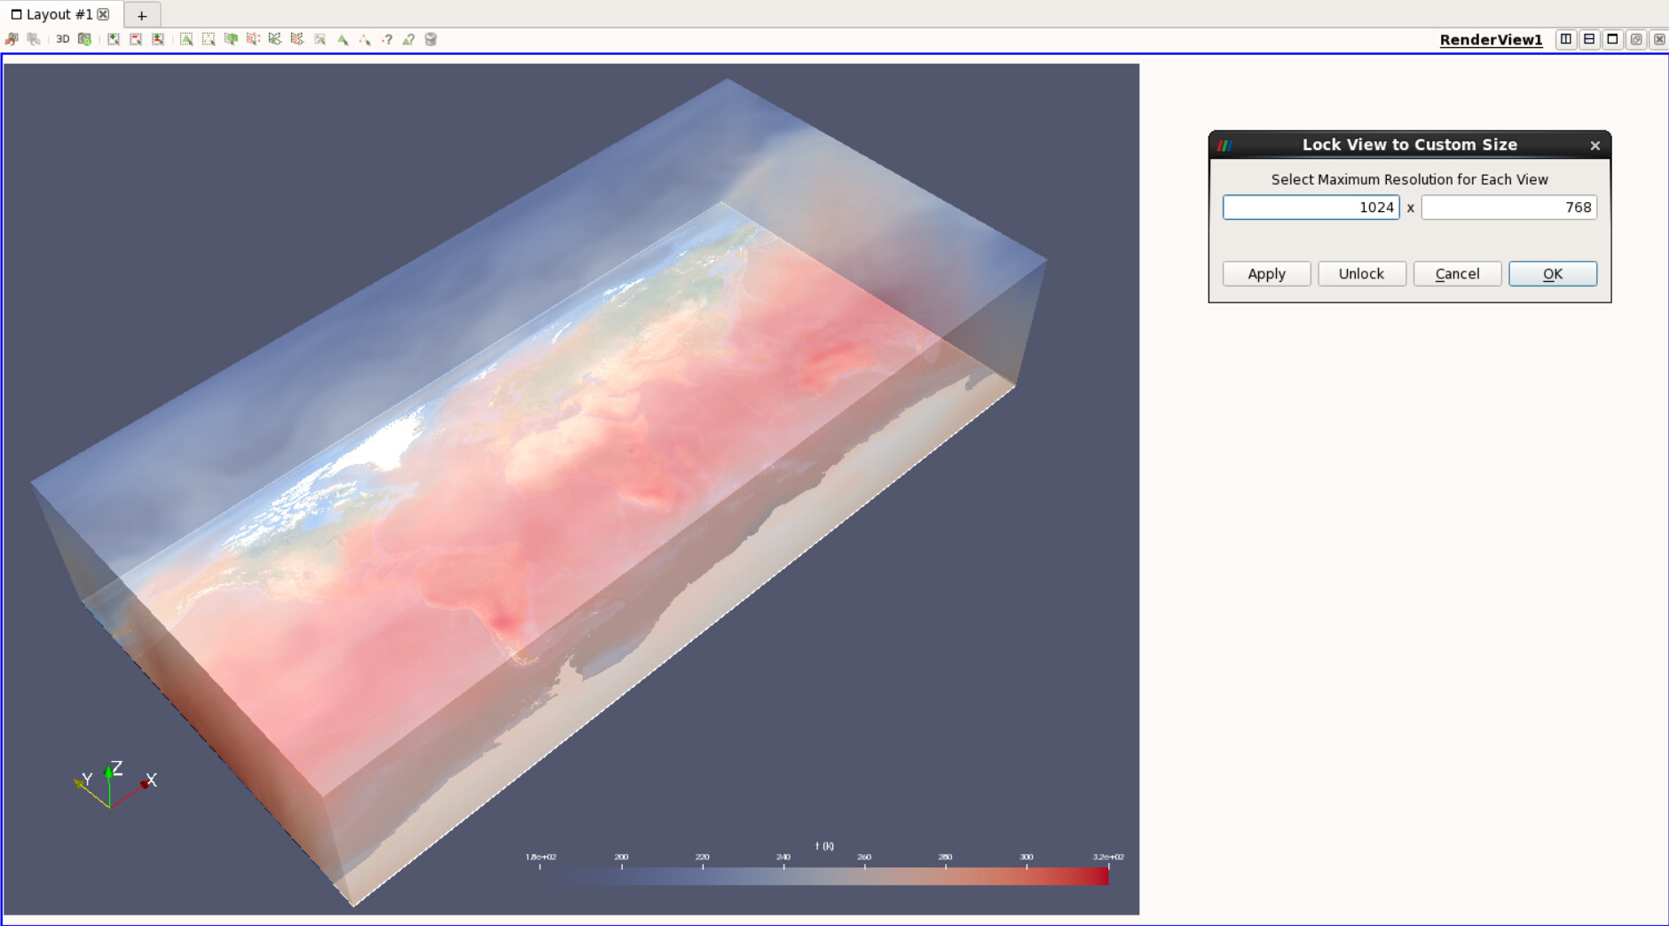
Task: Split RenderView1 horizontally
Action: [1566, 39]
